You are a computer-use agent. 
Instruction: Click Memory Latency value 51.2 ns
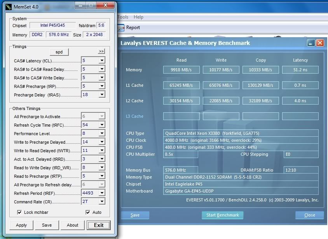pos(300,70)
